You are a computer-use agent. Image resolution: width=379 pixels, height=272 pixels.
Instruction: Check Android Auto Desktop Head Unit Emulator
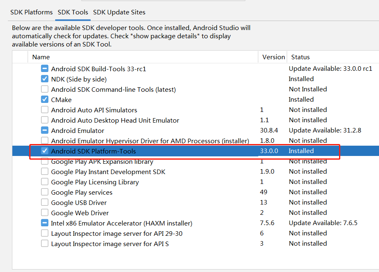[44, 120]
